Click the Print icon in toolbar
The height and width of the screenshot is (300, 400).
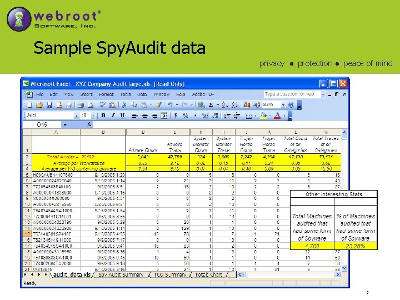click(81, 105)
